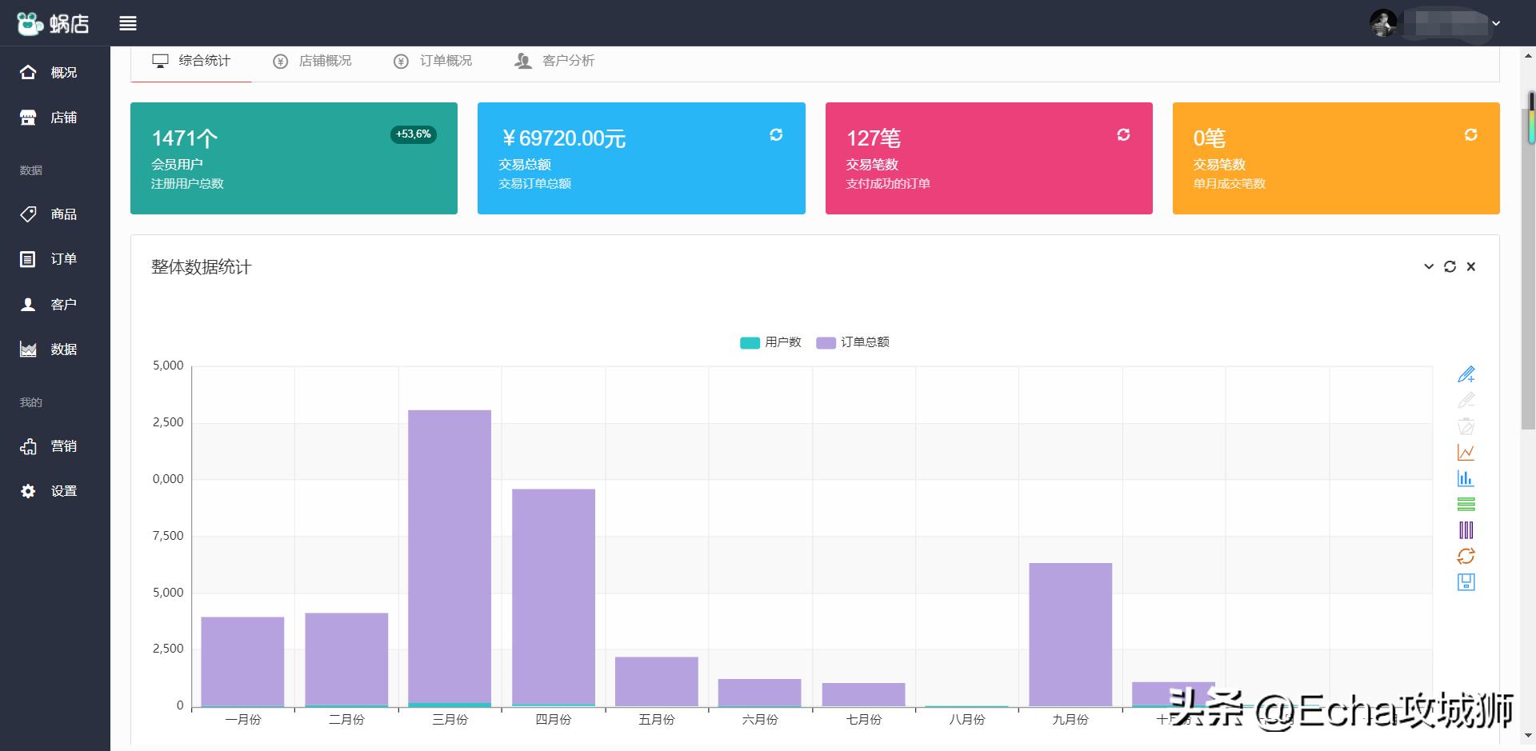The image size is (1536, 751).
Task: Click the +53,6% growth badge
Action: coord(413,134)
